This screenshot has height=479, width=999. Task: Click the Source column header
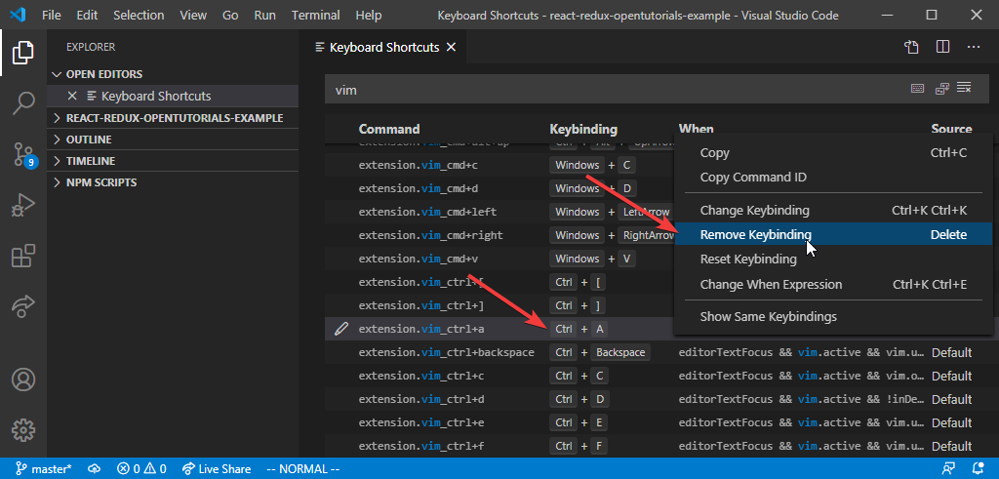pos(951,130)
